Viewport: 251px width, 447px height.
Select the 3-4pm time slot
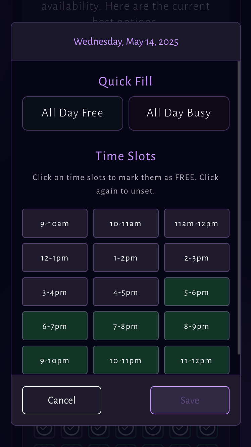click(x=55, y=291)
